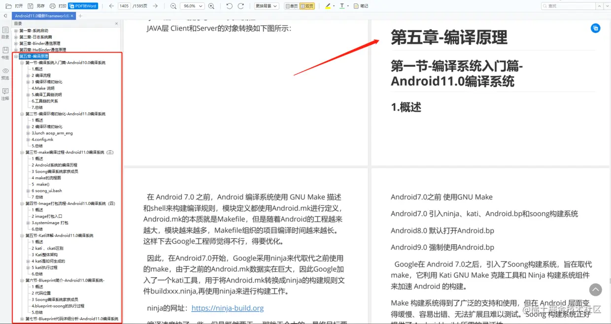Collapse the 第五章-编译原理 tree node
Image resolution: width=611 pixels, height=324 pixels.
tap(16, 56)
